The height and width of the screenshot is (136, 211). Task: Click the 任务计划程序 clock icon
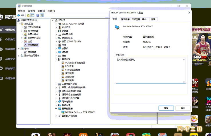[x=25, y=27]
